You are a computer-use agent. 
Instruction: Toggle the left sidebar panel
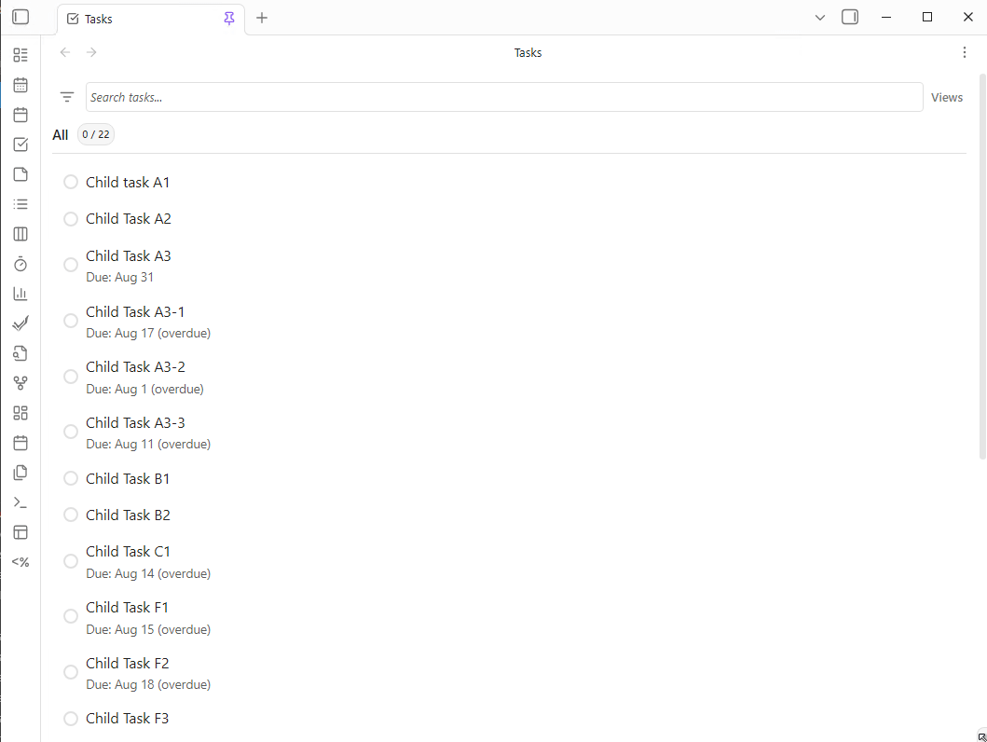[x=21, y=17]
